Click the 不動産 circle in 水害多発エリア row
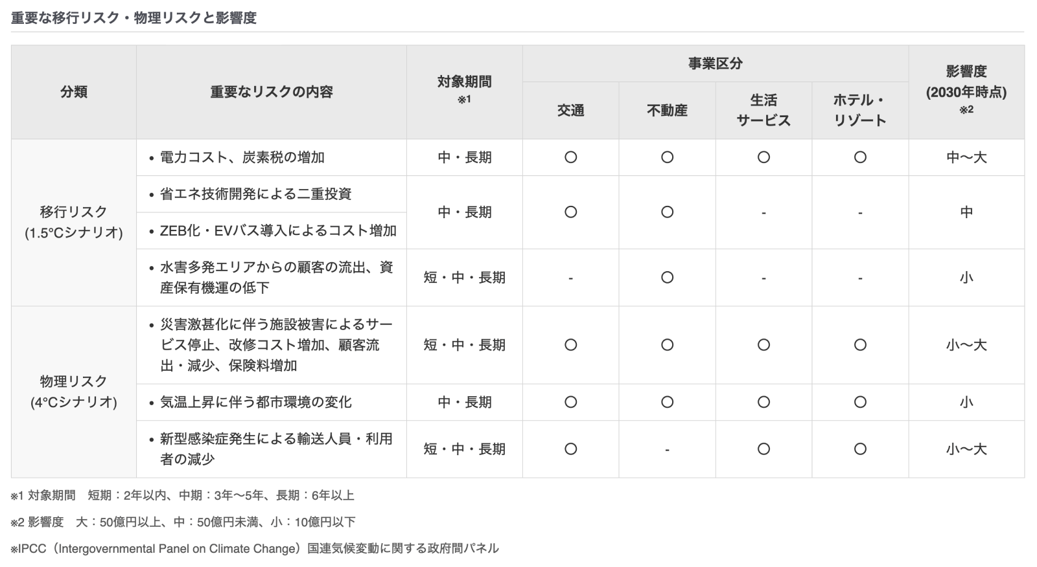 coord(667,278)
